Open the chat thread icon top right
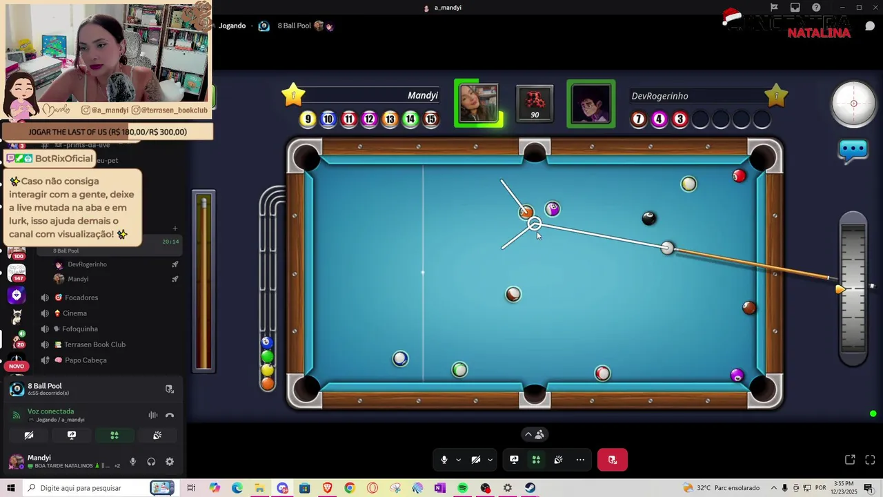 870,26
